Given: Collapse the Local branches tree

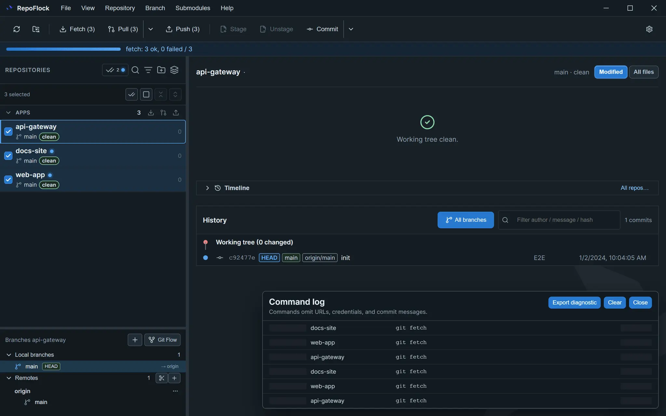Looking at the screenshot, I should 9,355.
